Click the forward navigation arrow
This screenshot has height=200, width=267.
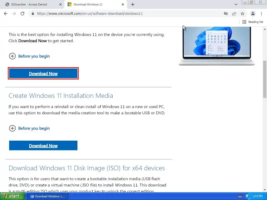pos(14,14)
